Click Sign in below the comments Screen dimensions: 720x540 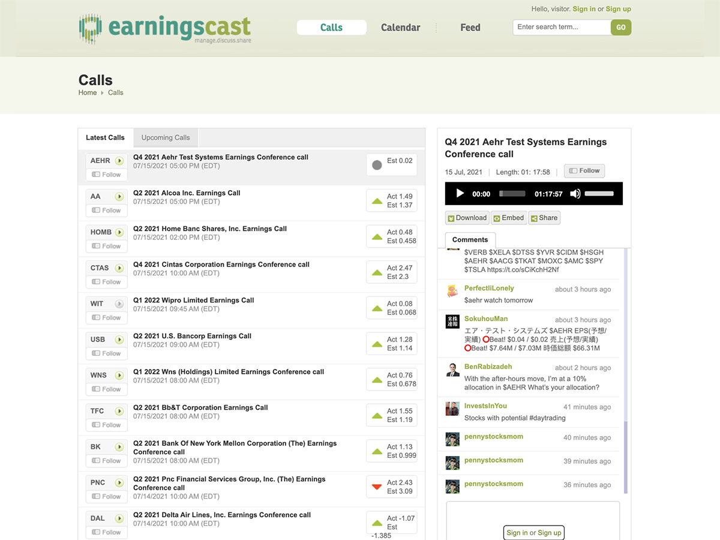[x=517, y=533]
